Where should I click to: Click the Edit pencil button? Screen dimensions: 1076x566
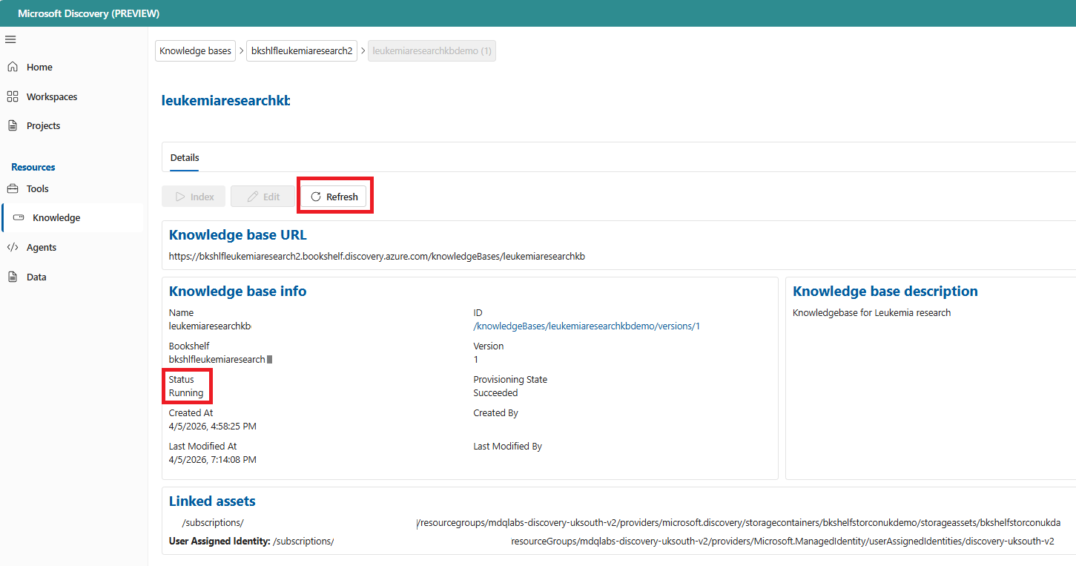tap(263, 197)
